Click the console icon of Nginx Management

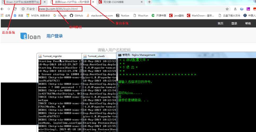click(120, 55)
